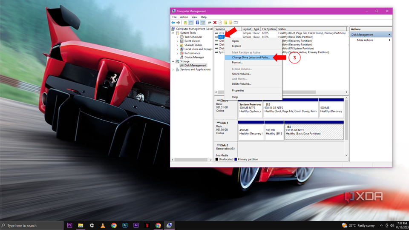Viewport: 409px width, 230px height.
Task: Expand the Event Viewer tree node
Action: [177, 41]
